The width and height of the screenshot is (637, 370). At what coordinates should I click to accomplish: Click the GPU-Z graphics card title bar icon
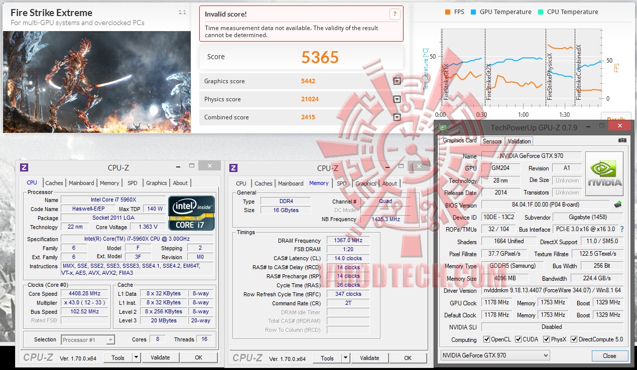coord(443,127)
